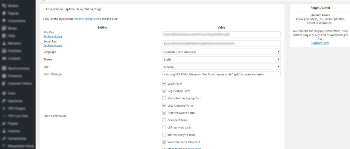
Task: Open Plugins via its sidebar icon
Action: click(x=4, y=123)
